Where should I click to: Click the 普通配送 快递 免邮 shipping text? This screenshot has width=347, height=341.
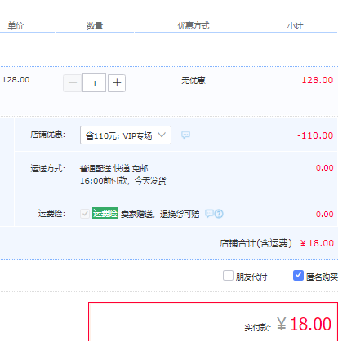113,169
